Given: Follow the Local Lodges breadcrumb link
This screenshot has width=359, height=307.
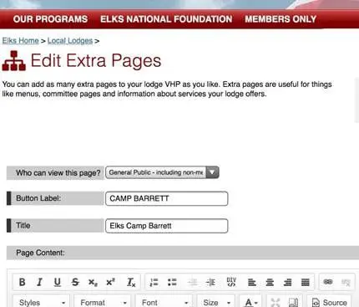Looking at the screenshot, I should coord(70,41).
